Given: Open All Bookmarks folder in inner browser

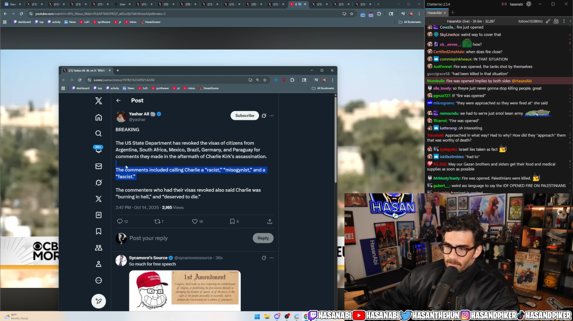Looking at the screenshot, I should 323,88.
